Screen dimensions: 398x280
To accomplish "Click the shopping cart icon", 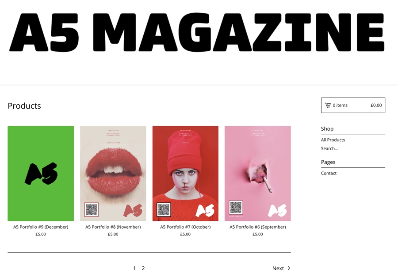I will (x=327, y=105).
